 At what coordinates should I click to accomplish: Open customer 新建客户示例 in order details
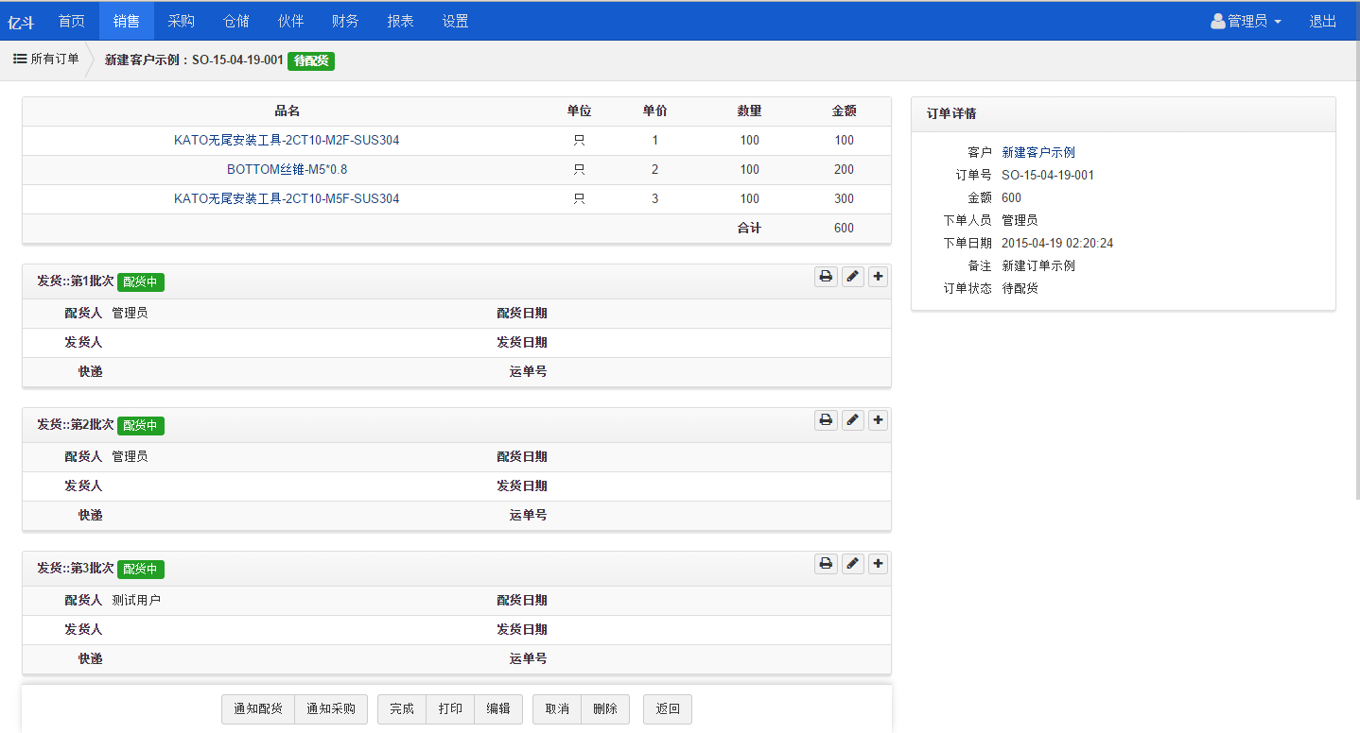(1037, 153)
